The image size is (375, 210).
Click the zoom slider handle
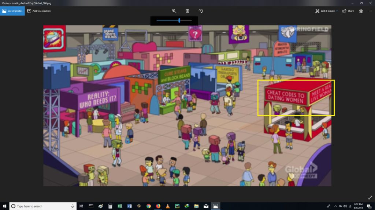[x=179, y=20]
